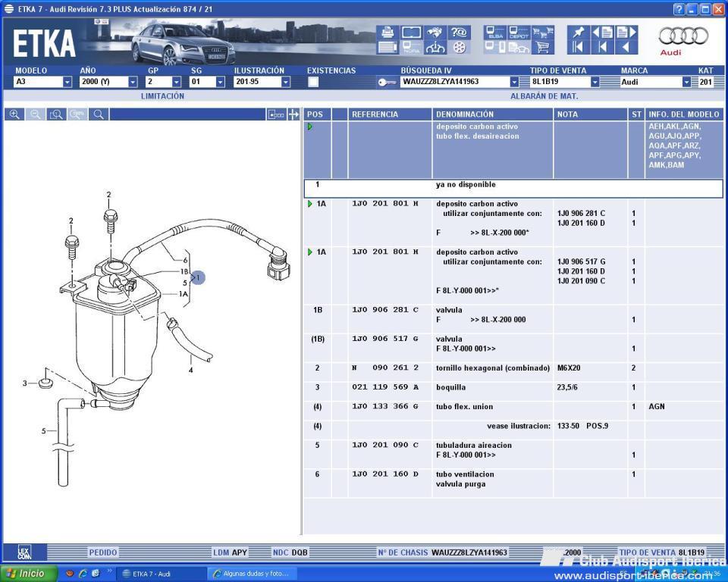
Task: Click the highlighted position 1 hotspot in diagram
Action: [197, 277]
